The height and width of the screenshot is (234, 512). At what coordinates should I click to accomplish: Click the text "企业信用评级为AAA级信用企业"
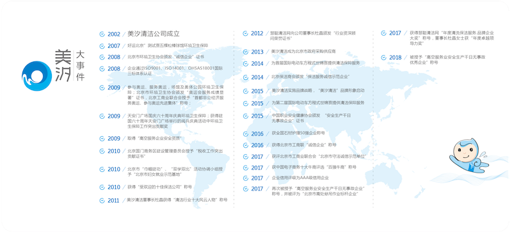(300, 178)
